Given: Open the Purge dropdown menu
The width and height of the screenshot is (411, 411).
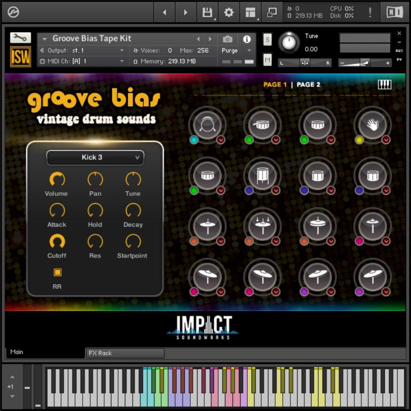Looking at the screenshot, I should click(236, 50).
